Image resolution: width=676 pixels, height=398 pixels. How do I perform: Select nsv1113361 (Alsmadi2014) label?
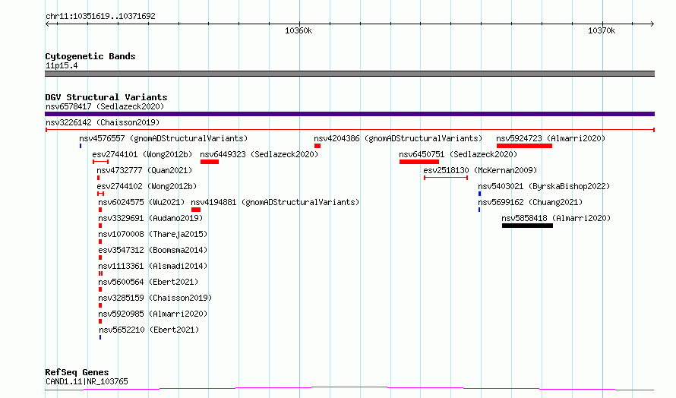153,266
